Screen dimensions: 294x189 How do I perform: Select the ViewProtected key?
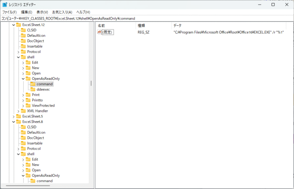(x=43, y=105)
